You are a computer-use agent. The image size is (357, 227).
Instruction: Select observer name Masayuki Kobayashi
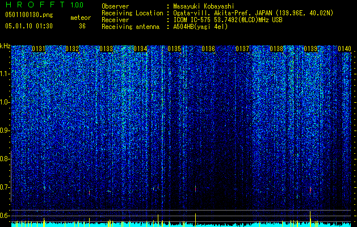[x=204, y=6]
